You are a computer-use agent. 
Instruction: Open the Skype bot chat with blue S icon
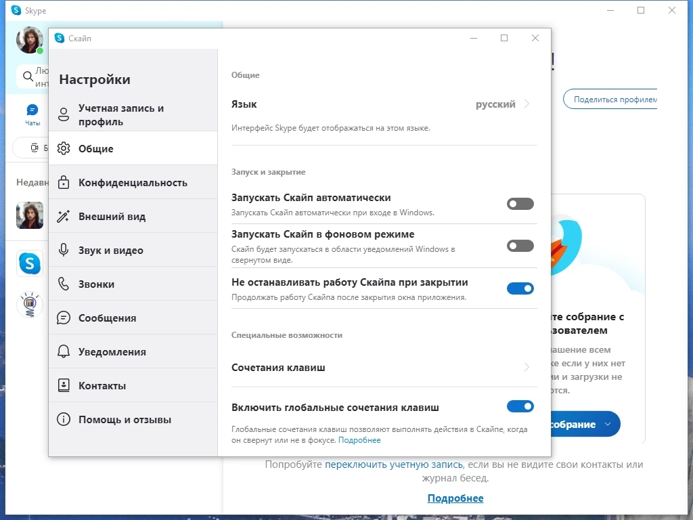point(30,263)
